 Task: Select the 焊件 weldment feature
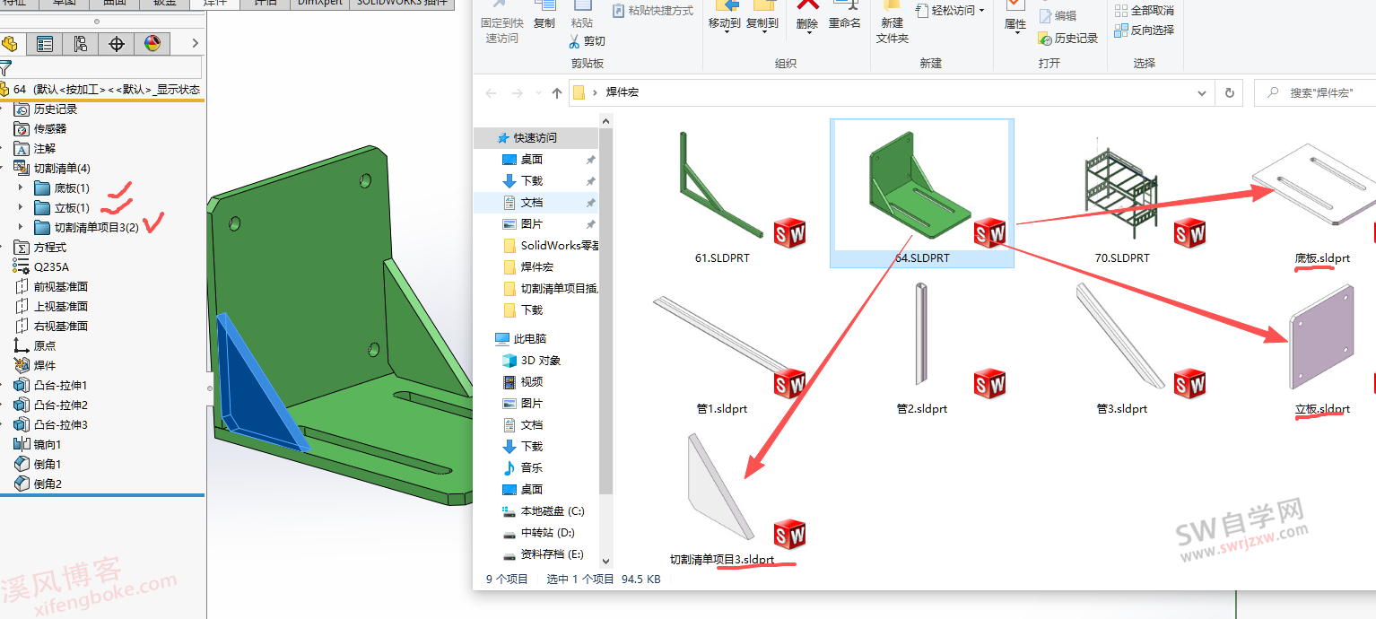pos(35,366)
